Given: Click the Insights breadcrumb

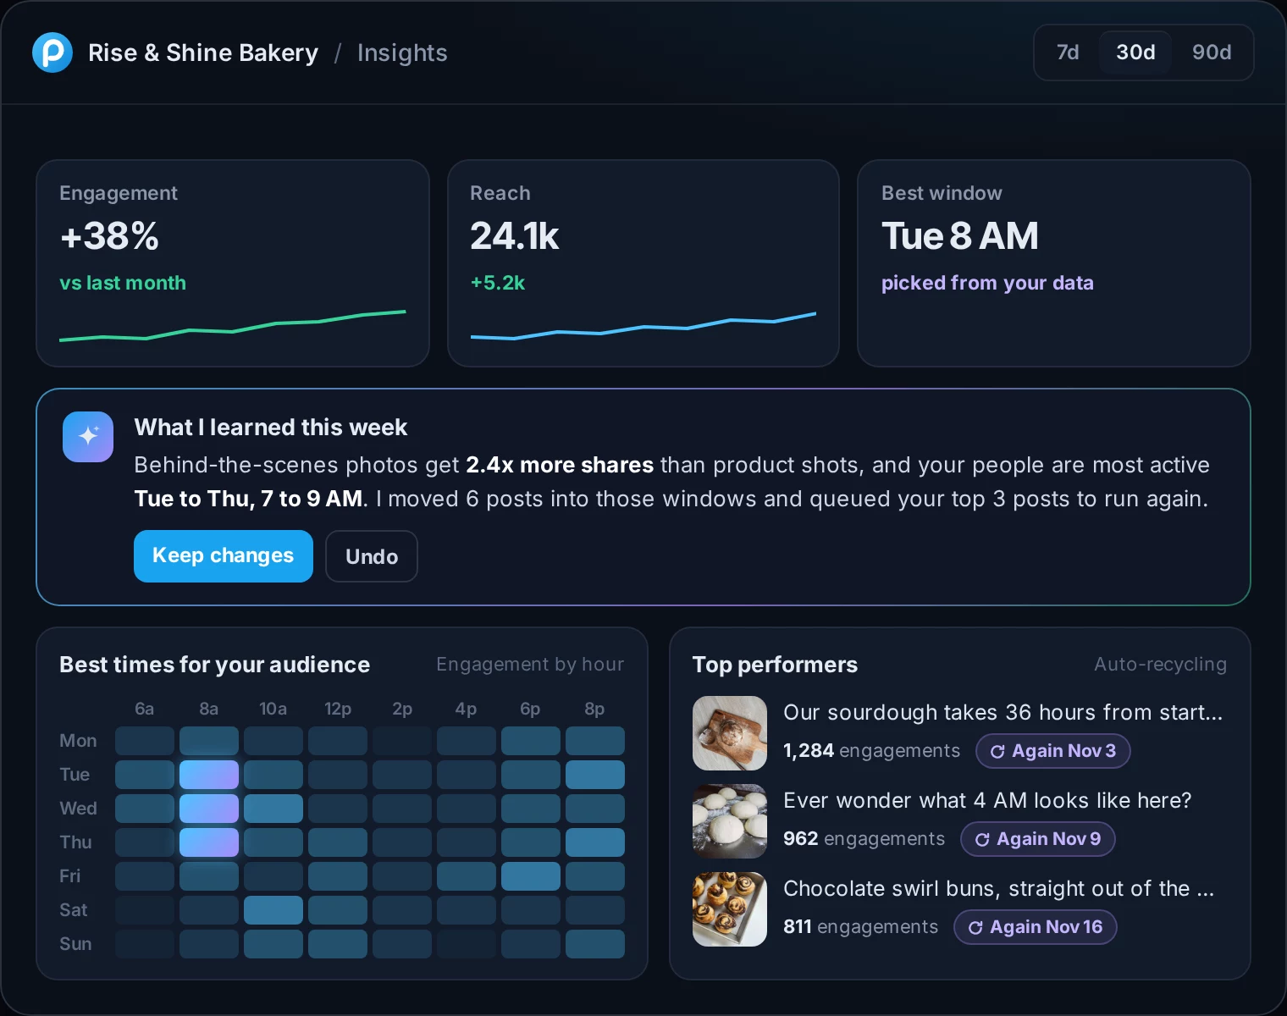Looking at the screenshot, I should pyautogui.click(x=402, y=52).
